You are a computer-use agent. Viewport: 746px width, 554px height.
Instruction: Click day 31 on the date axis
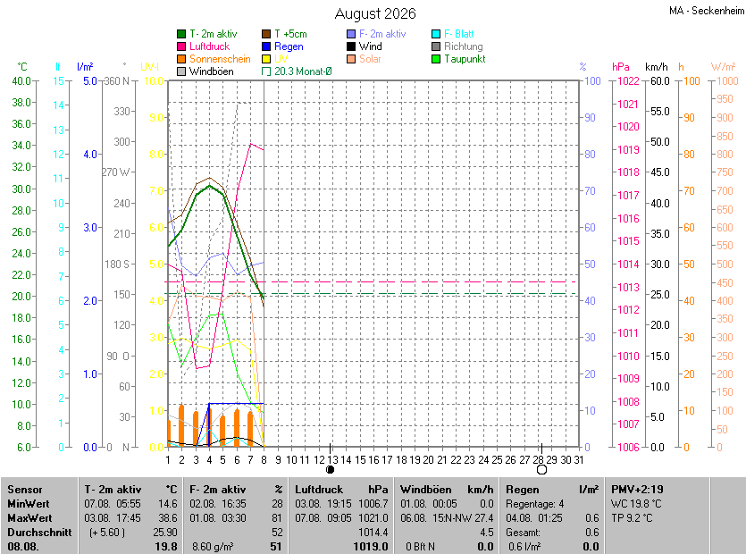click(579, 460)
